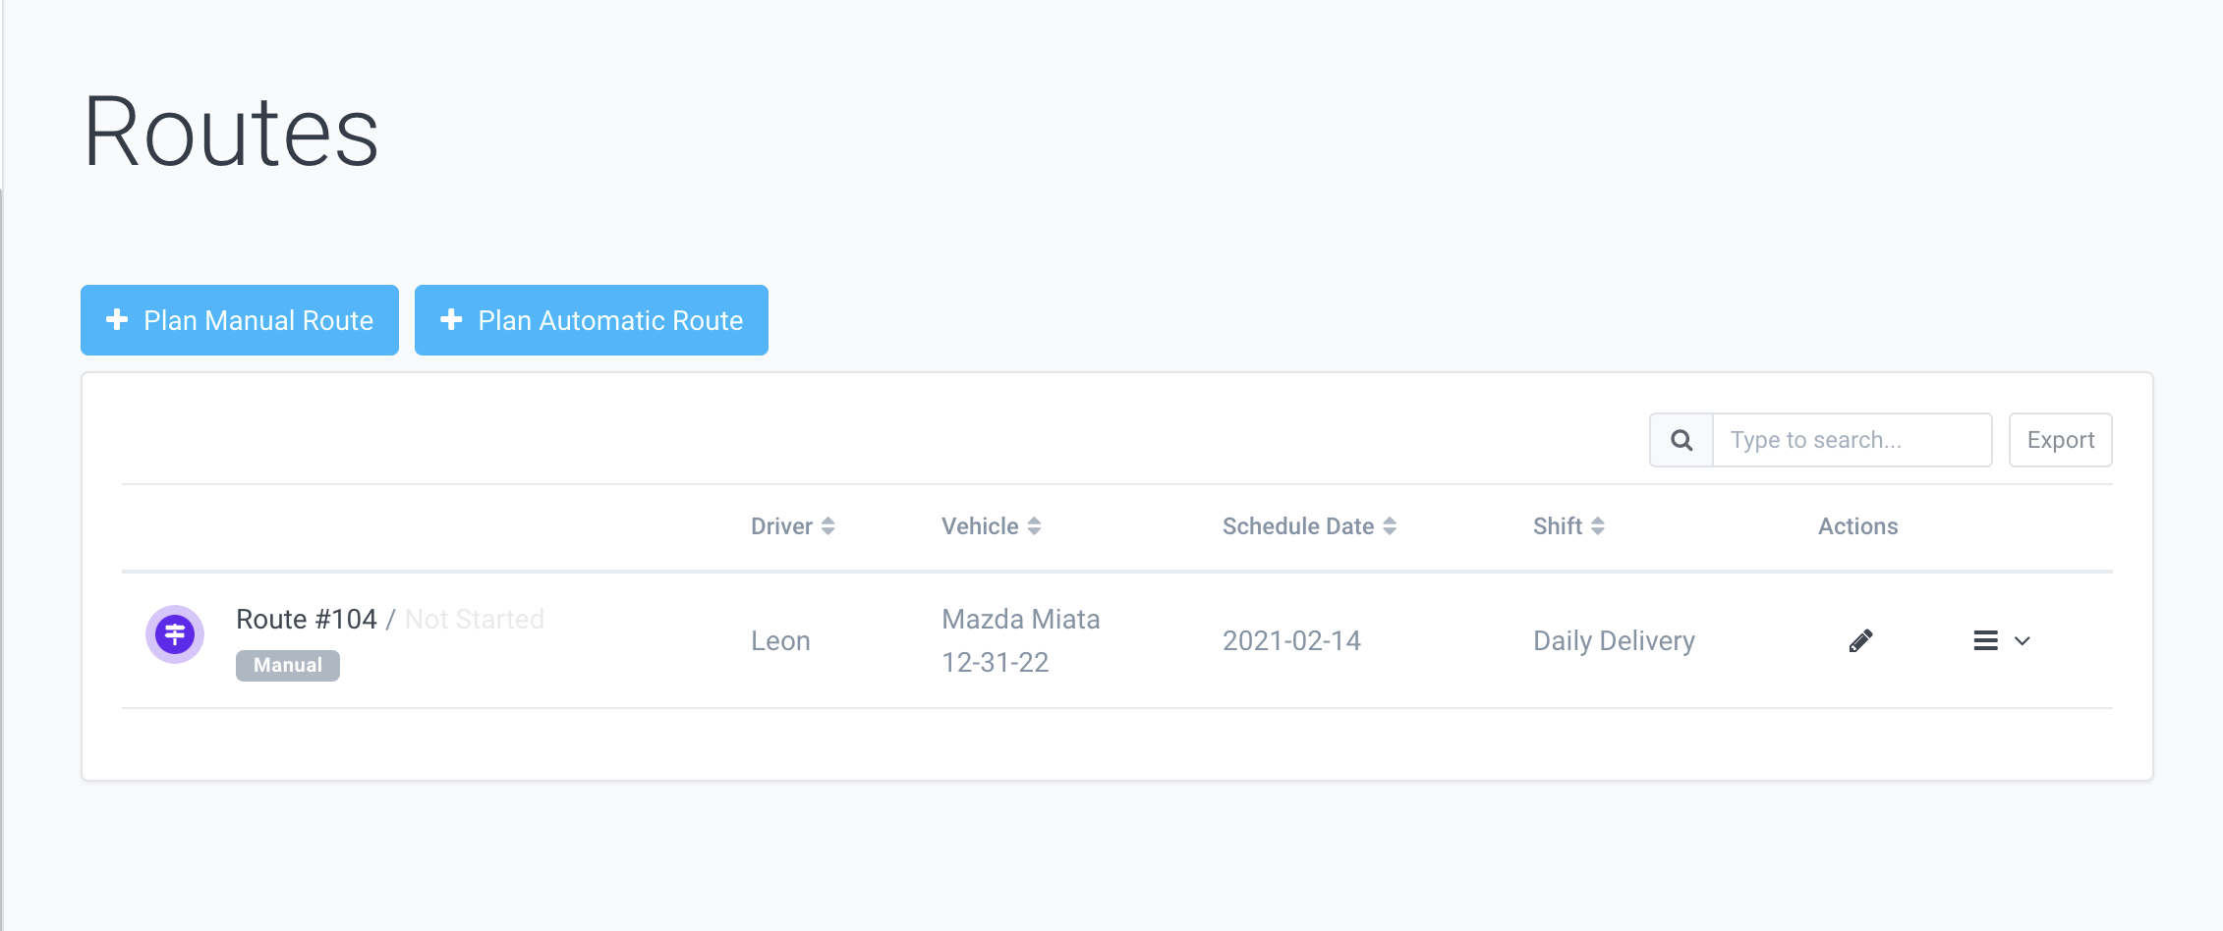
Task: Sort routes by Shift column
Action: 1568,526
